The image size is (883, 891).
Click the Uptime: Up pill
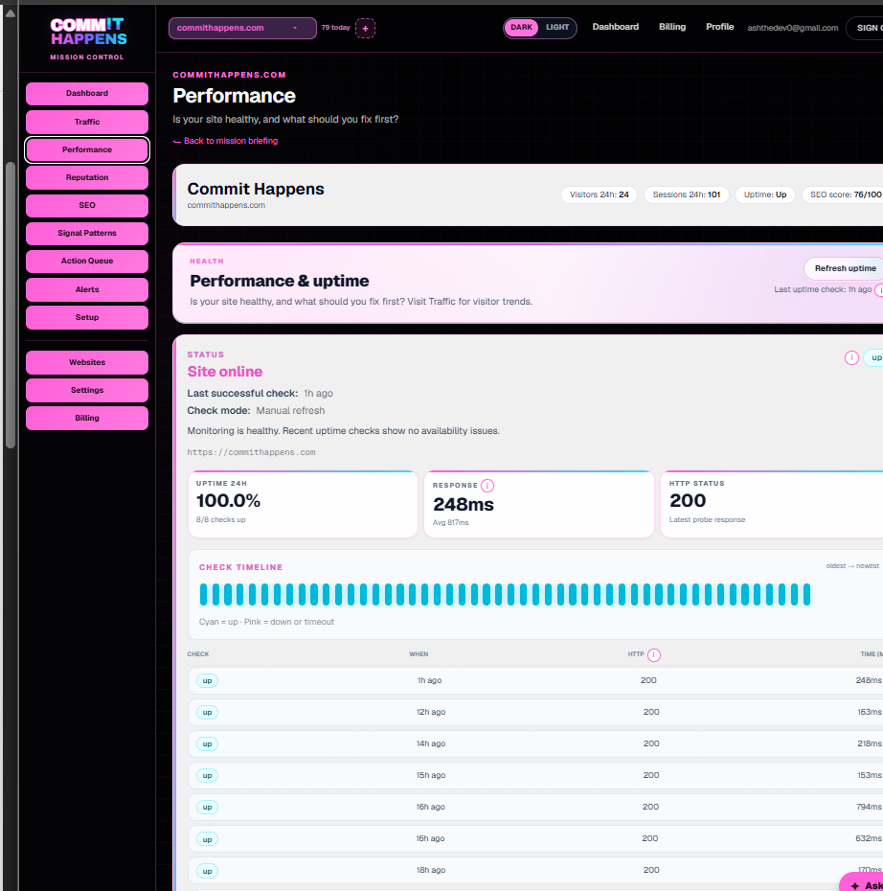tap(765, 194)
